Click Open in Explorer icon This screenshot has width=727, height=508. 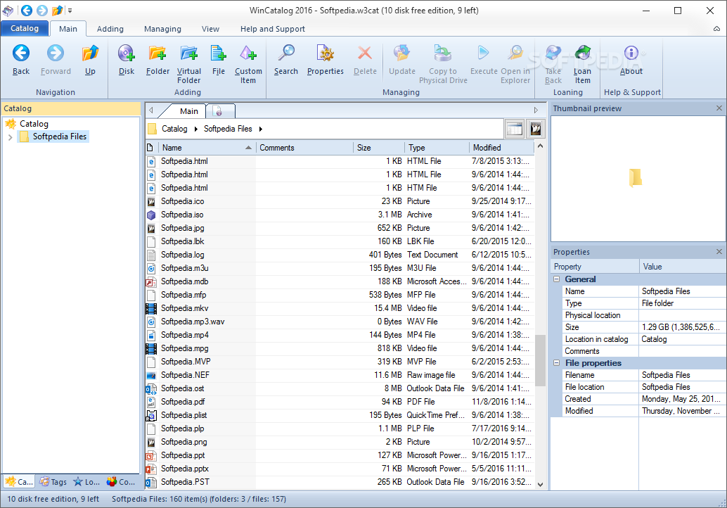(x=515, y=53)
